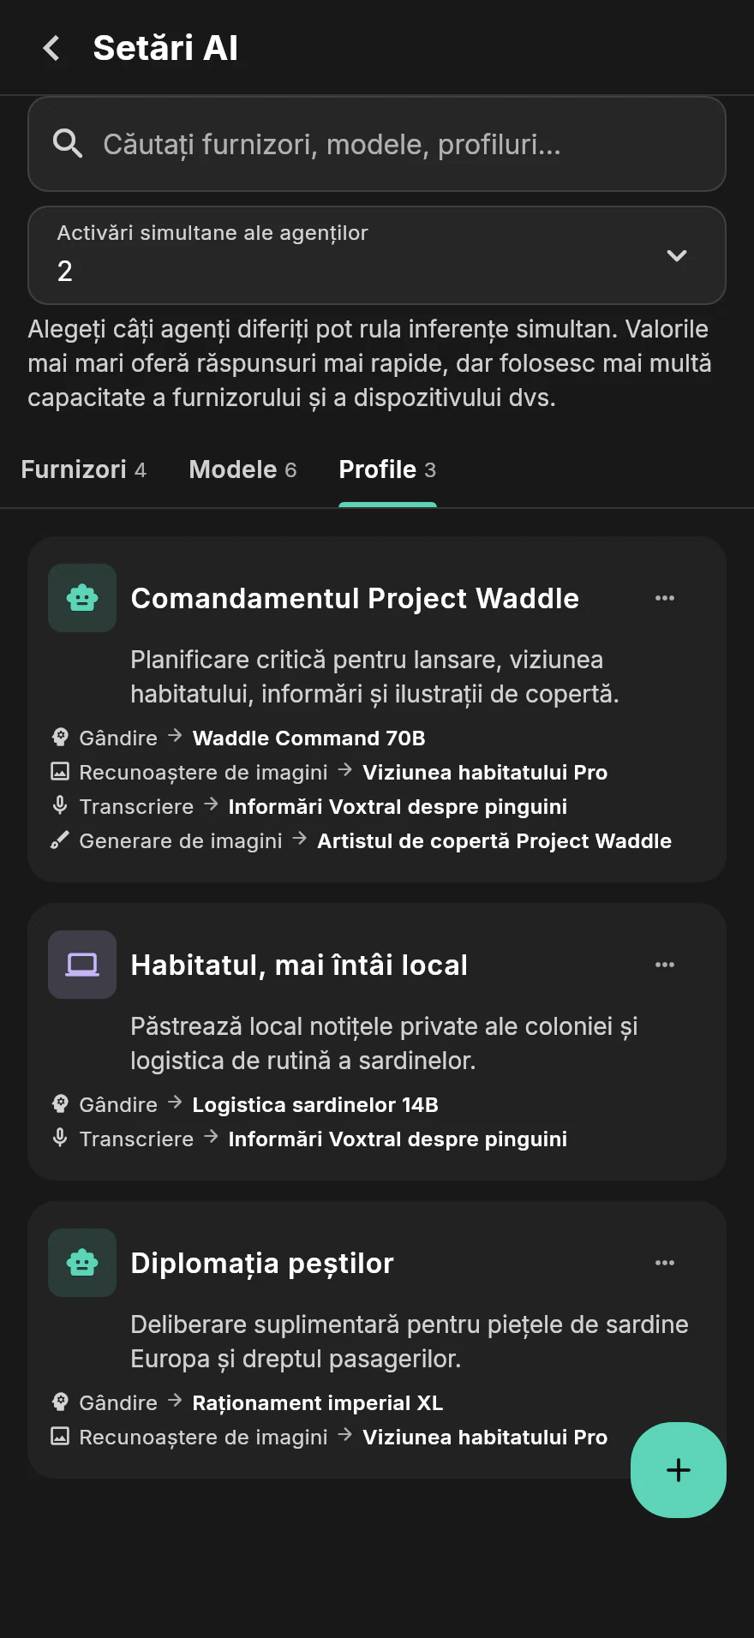Viewport: 754px width, 1638px height.
Task: Switch to the Furnizori tab
Action: click(84, 469)
